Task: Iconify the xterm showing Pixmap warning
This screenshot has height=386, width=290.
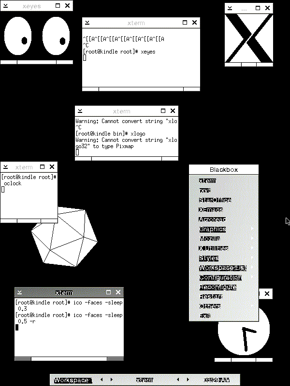Action: [80, 111]
